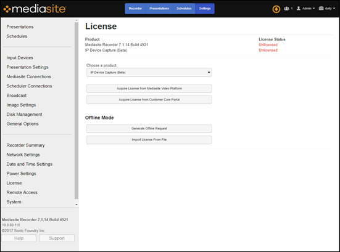Click the Unlicensed status for Mediasite Recorder
This screenshot has height=252, width=340.
(x=268, y=45)
